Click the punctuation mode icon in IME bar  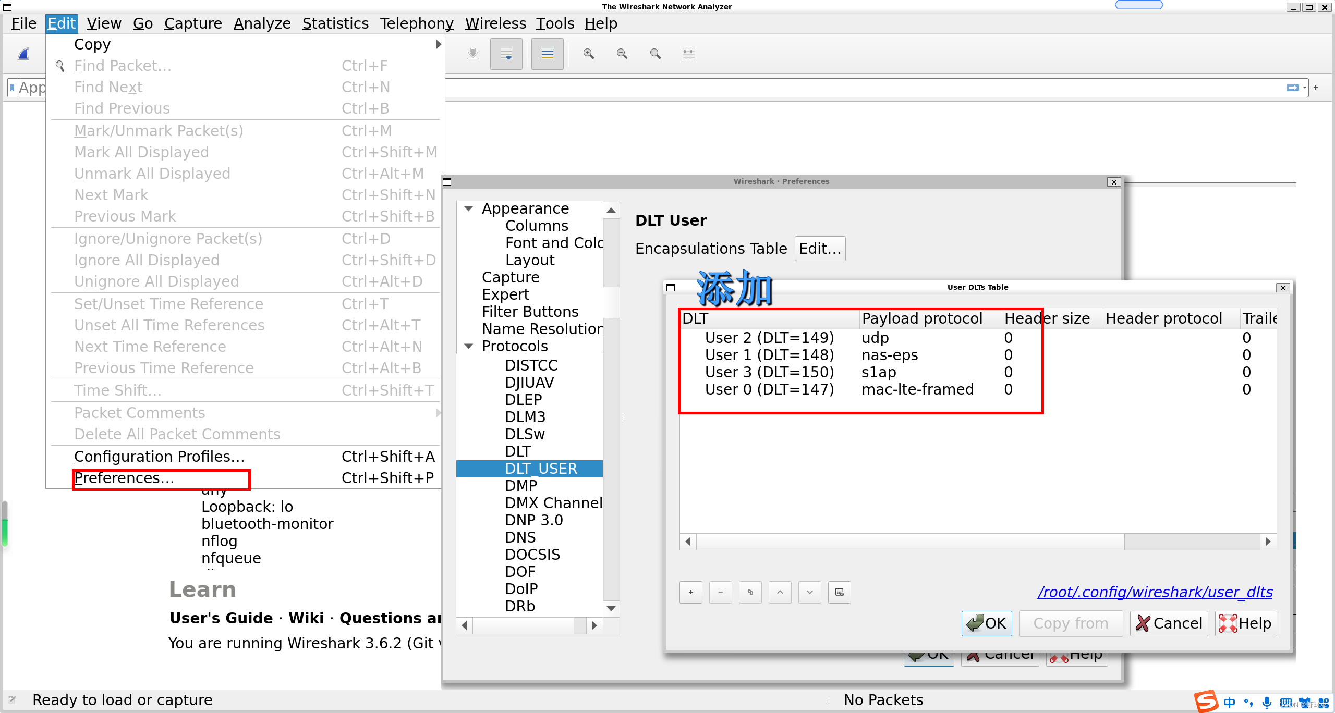point(1248,702)
